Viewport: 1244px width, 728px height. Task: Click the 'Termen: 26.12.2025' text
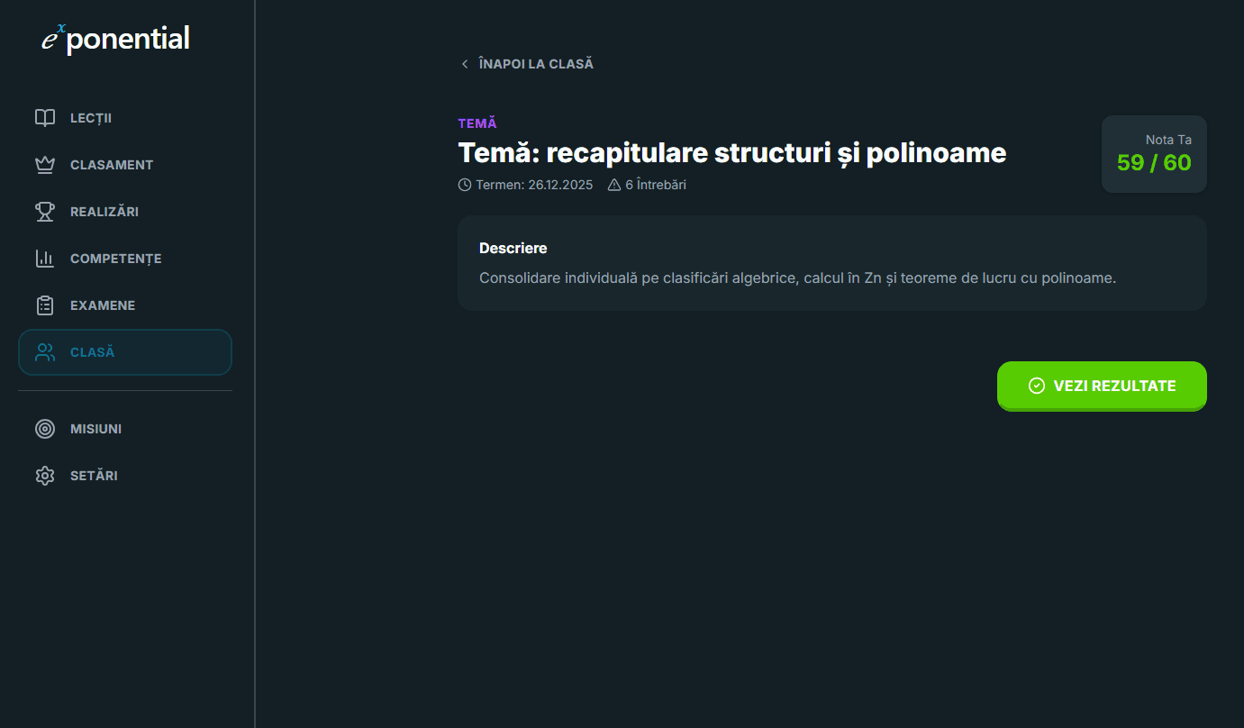point(534,185)
